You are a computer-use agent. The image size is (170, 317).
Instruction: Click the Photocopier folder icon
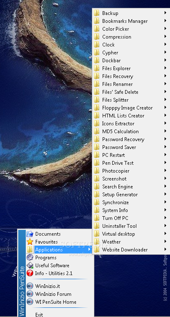pos(97,171)
